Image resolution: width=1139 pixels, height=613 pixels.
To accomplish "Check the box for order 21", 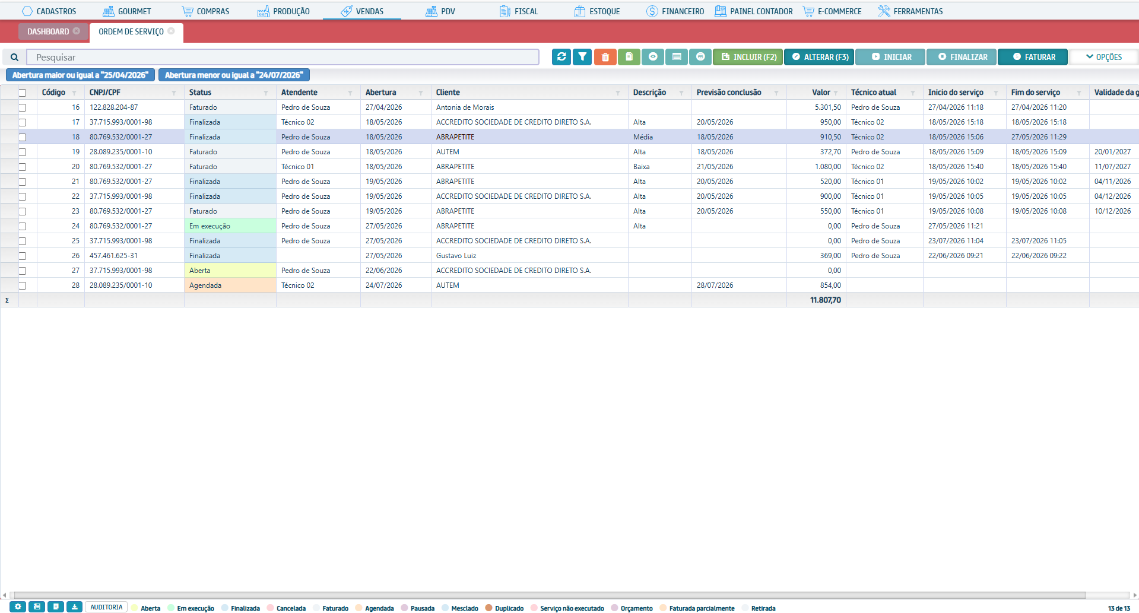I will [x=23, y=182].
